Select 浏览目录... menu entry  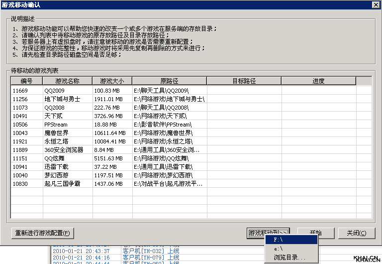[x=291, y=258]
